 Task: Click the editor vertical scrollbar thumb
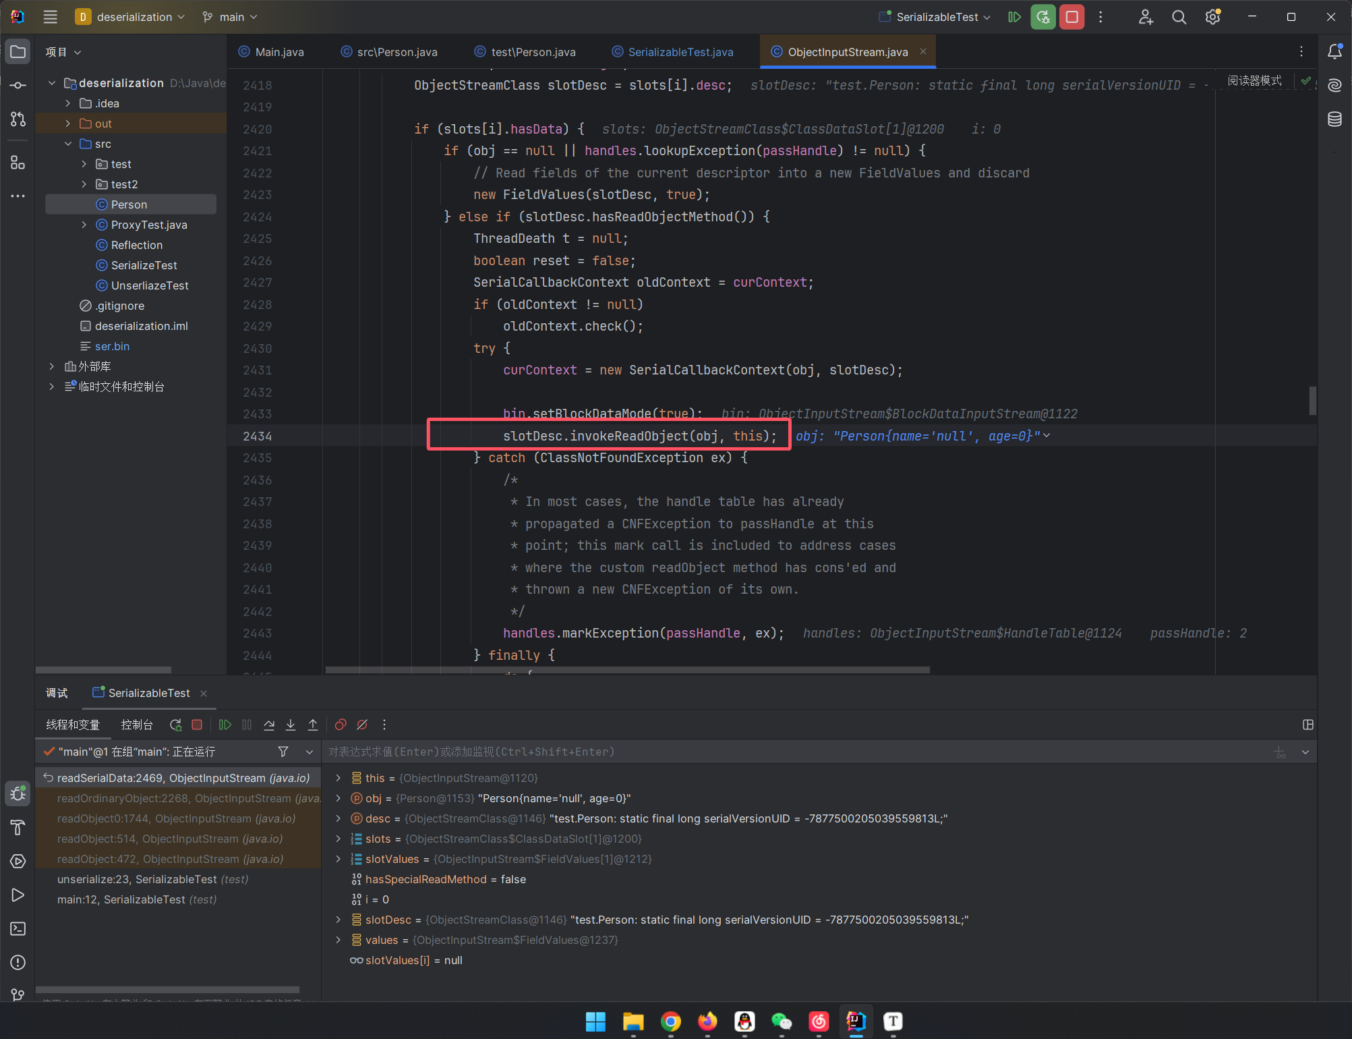pyautogui.click(x=1312, y=401)
